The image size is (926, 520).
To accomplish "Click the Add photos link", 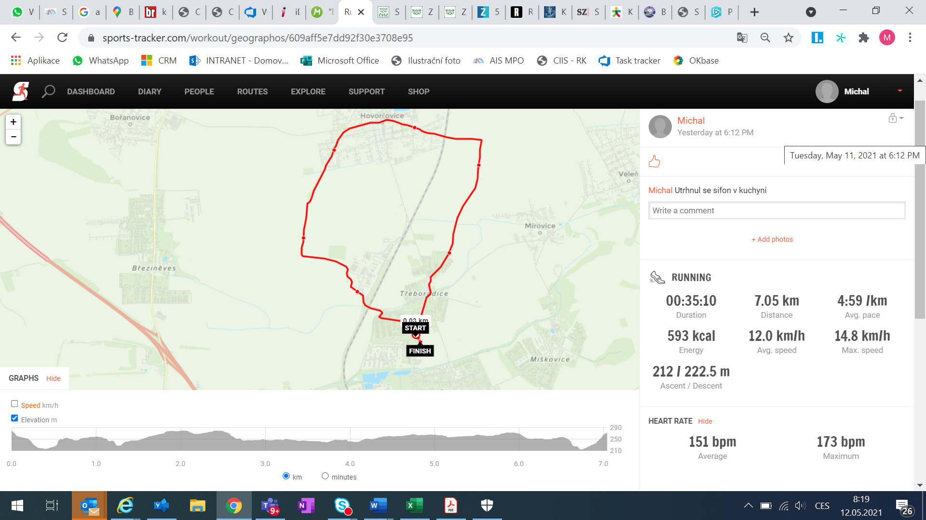I will point(772,239).
